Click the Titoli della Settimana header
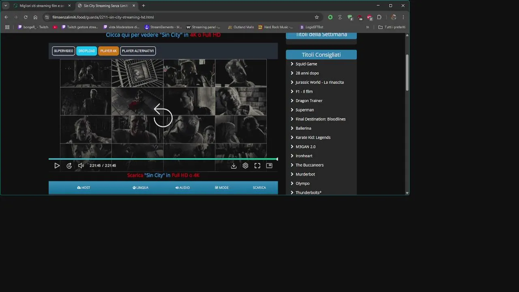519x292 pixels. pyautogui.click(x=321, y=35)
